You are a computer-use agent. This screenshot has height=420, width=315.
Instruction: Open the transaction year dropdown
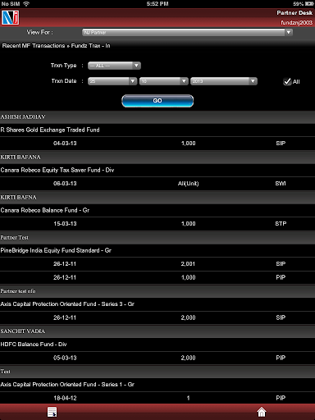point(224,81)
